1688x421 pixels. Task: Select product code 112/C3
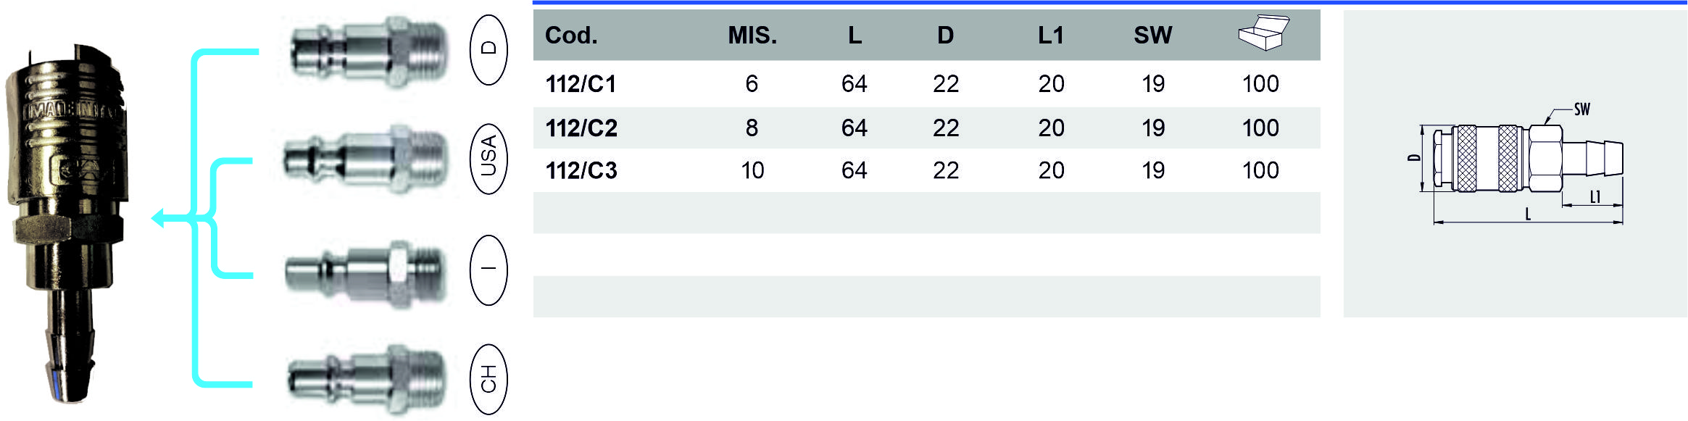coord(581,171)
